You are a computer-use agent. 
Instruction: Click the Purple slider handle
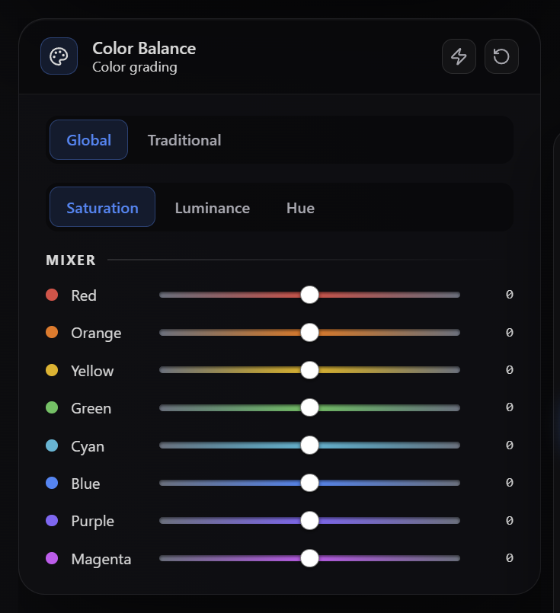point(310,520)
